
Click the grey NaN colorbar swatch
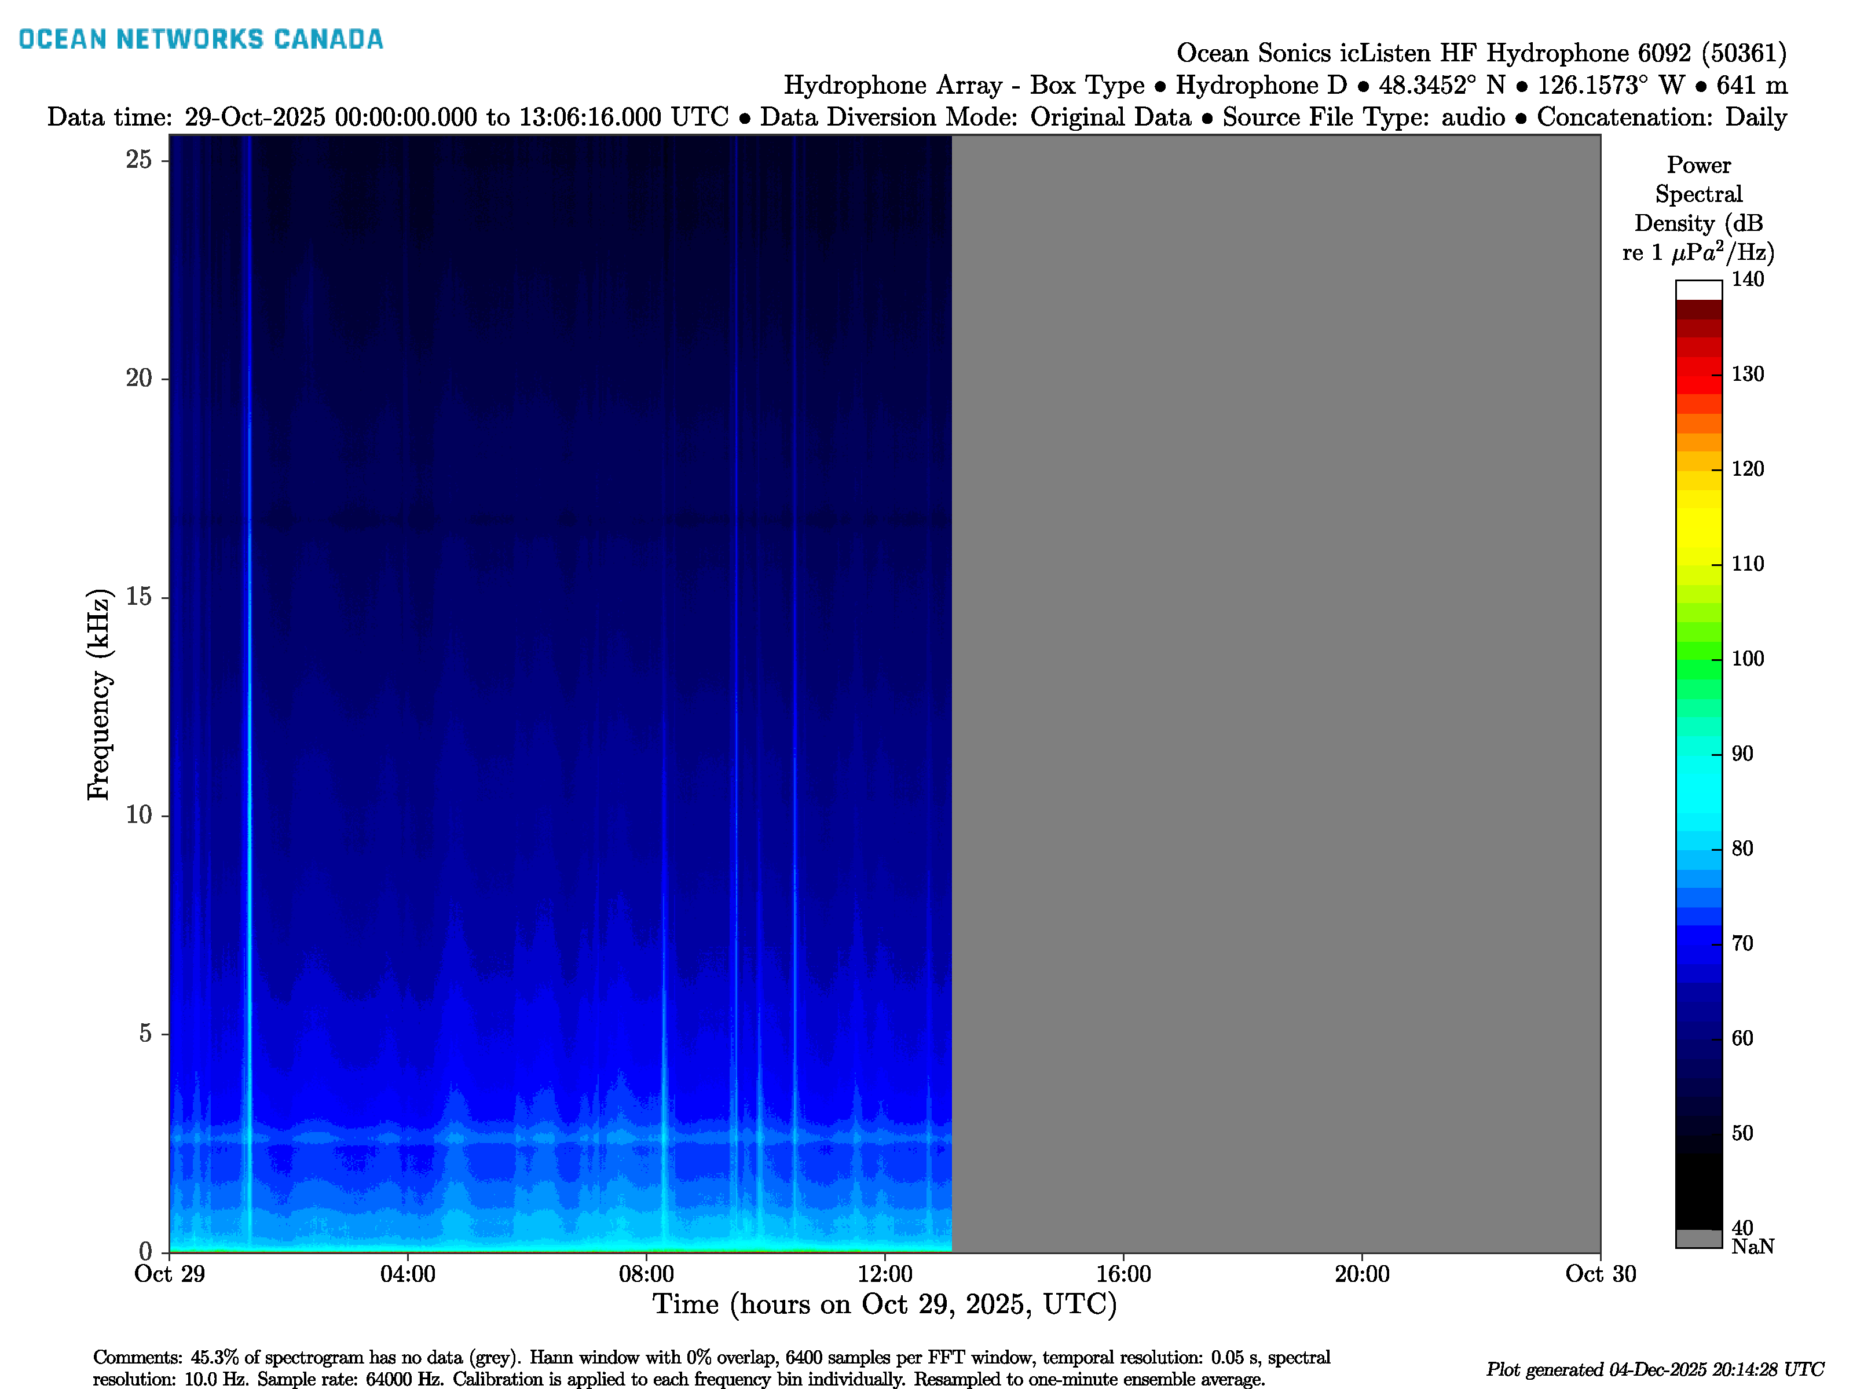pyautogui.click(x=1698, y=1239)
